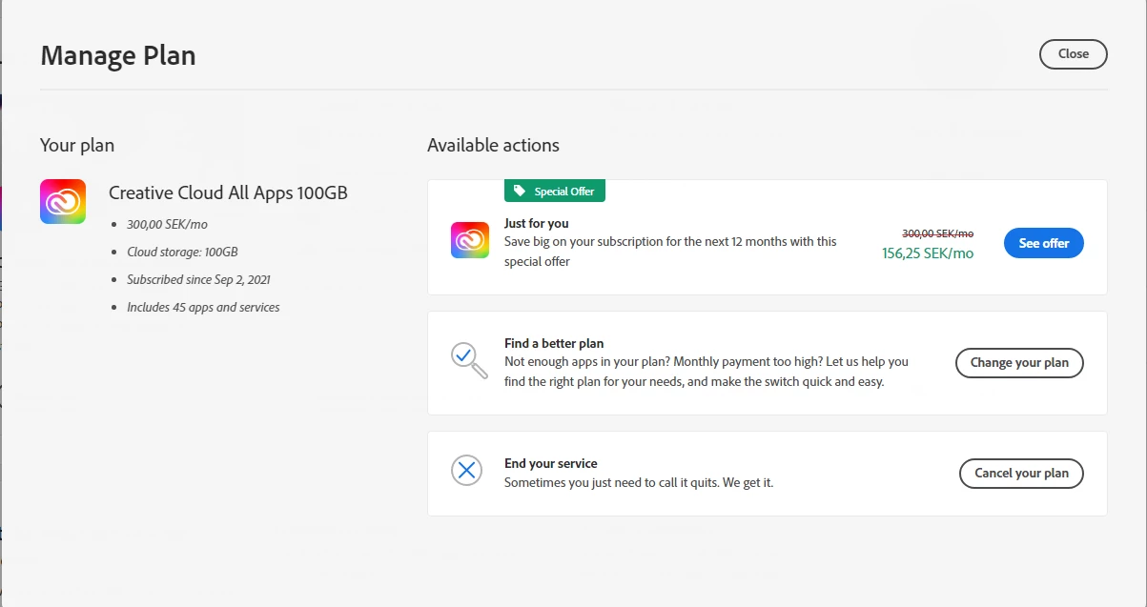Select the Available actions heading
The width and height of the screenshot is (1147, 607).
[x=493, y=146]
